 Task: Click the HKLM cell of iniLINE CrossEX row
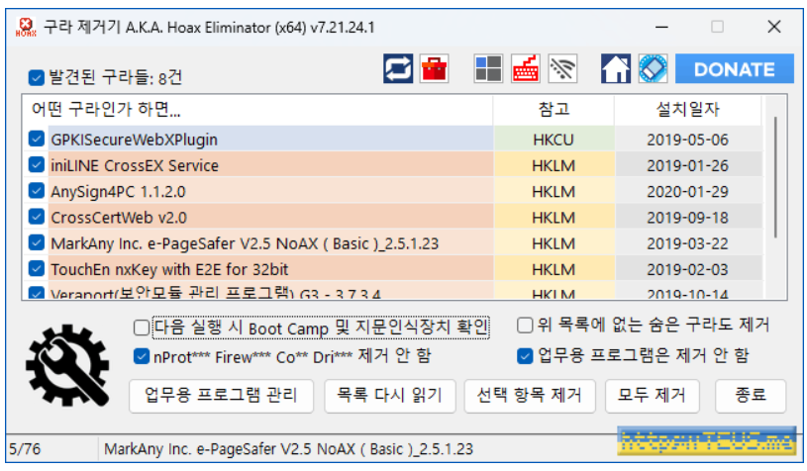coord(554,165)
